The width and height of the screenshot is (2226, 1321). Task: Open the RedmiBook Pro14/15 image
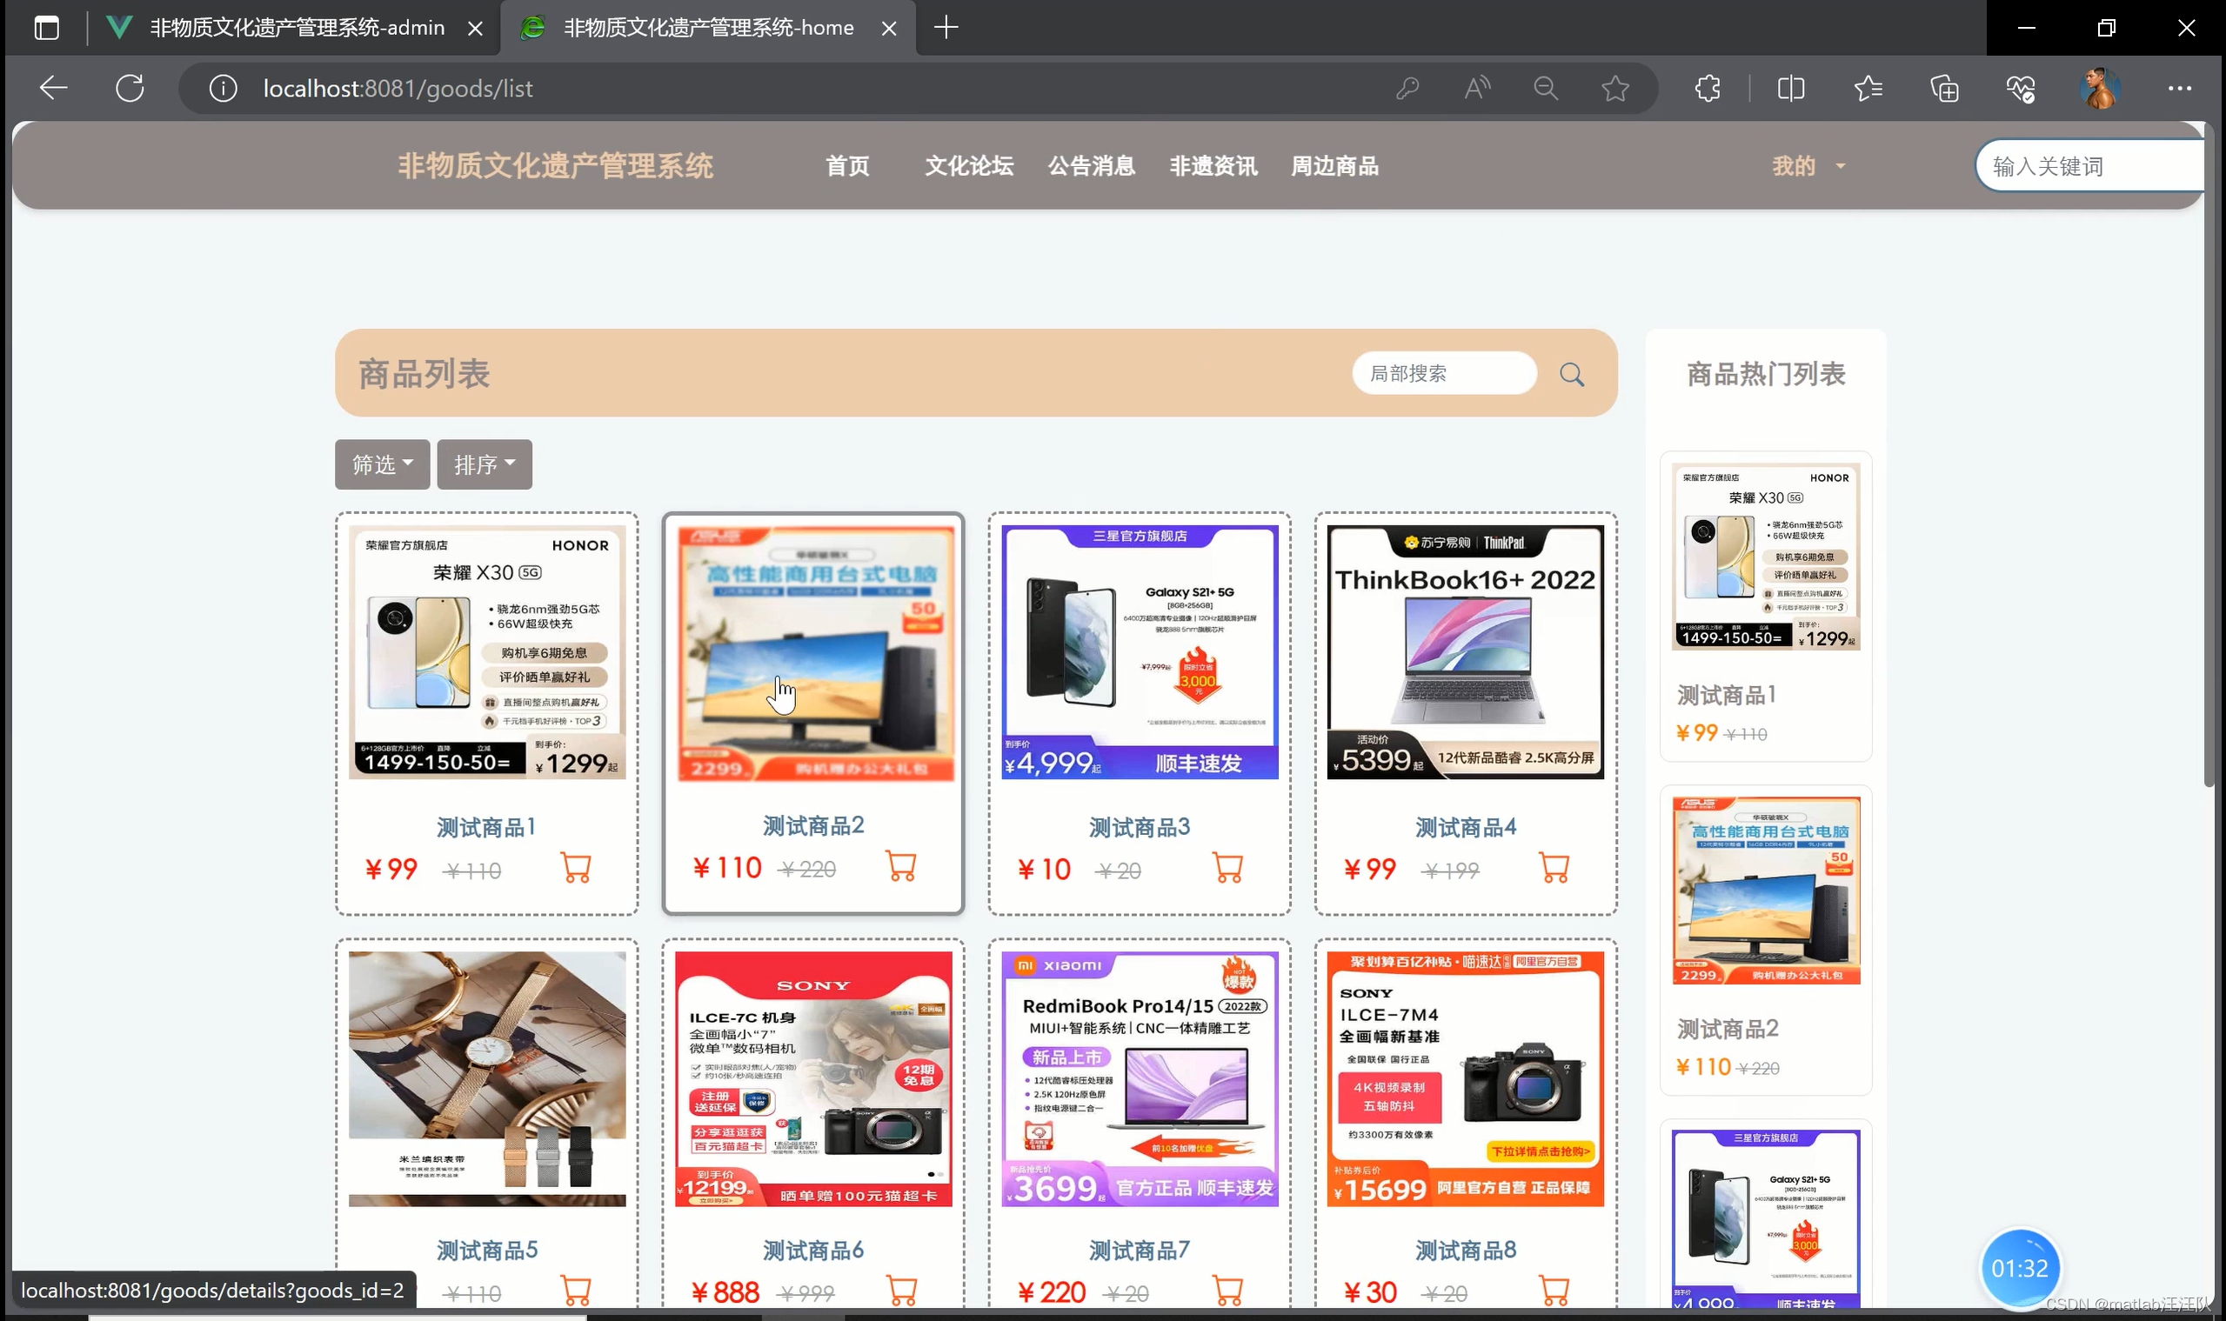[1140, 1079]
